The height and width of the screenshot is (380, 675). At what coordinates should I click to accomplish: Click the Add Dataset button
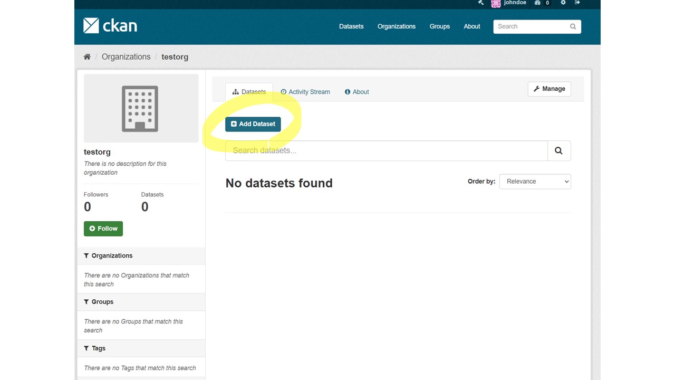click(x=253, y=124)
